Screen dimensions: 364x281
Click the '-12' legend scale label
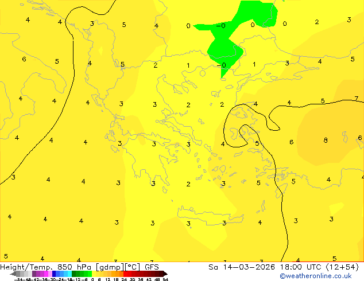[78, 280]
